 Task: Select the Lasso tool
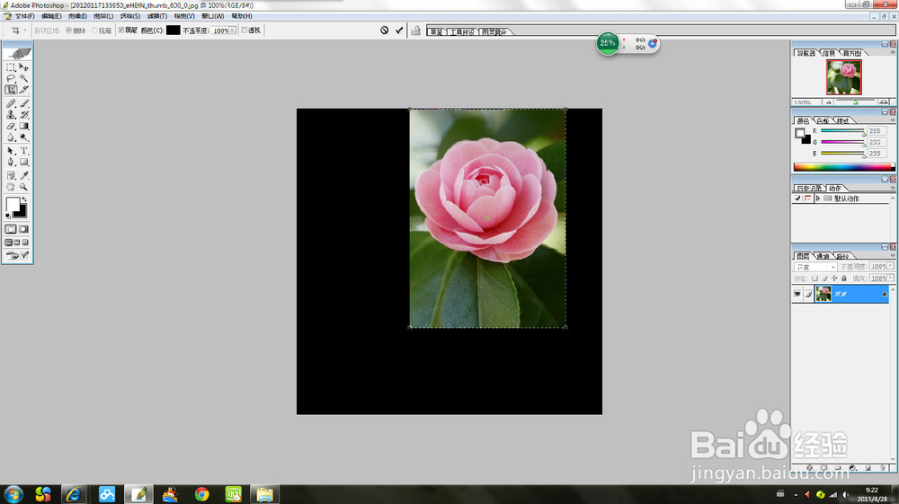pyautogui.click(x=11, y=78)
